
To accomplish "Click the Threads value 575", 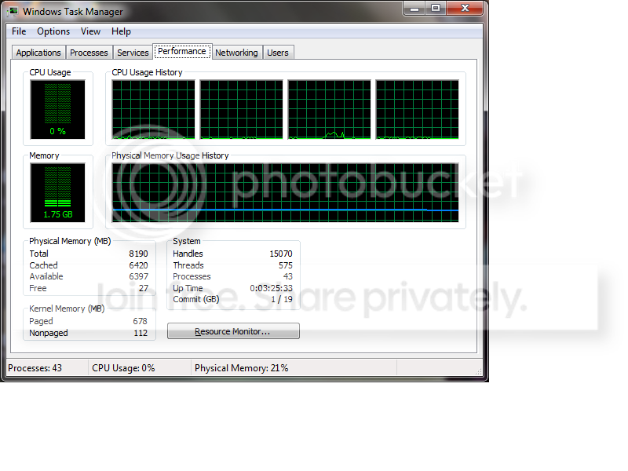I will click(x=286, y=265).
